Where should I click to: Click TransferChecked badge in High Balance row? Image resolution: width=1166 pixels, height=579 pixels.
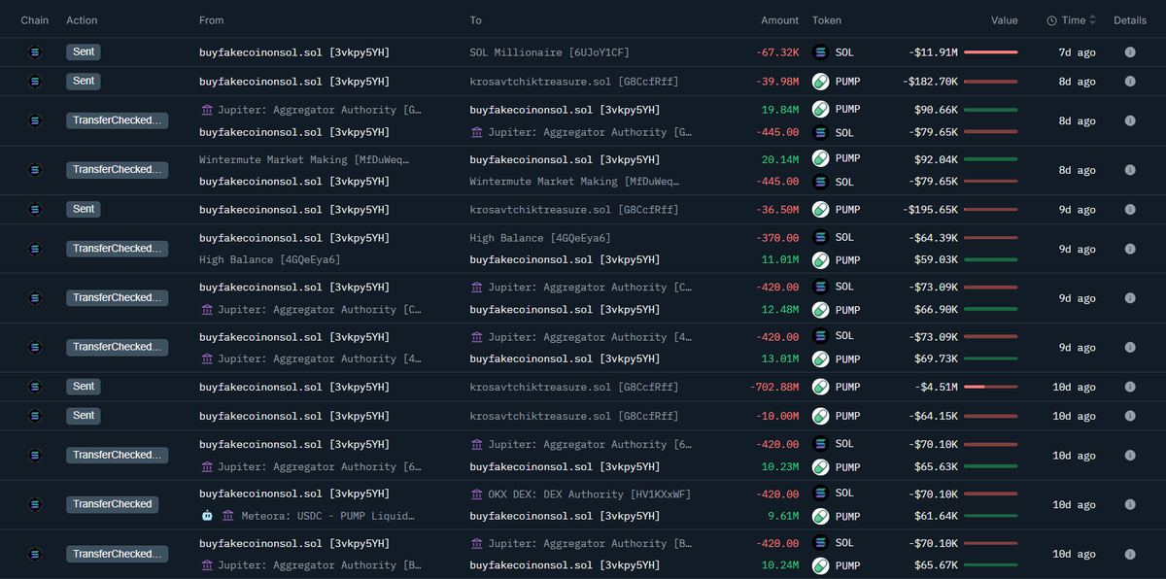pos(117,249)
